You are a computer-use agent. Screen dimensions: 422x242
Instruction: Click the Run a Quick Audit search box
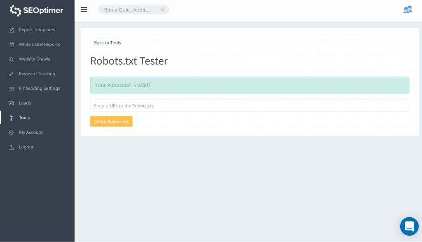point(128,10)
